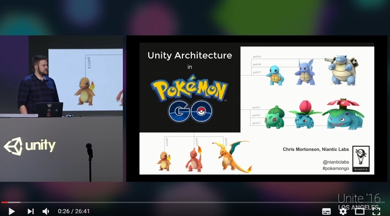The width and height of the screenshot is (390, 216).
Task: Skip to the next video
Action: (x=30, y=211)
